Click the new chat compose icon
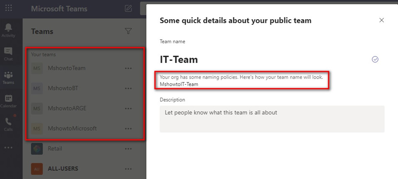Viewport: 398px width, 179px height. [x=129, y=8]
